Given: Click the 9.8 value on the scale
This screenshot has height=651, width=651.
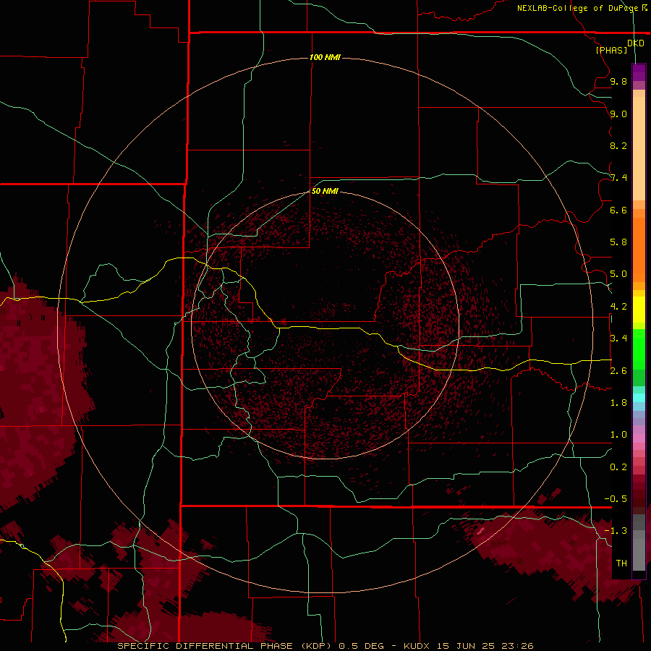Looking at the screenshot, I should (x=618, y=81).
